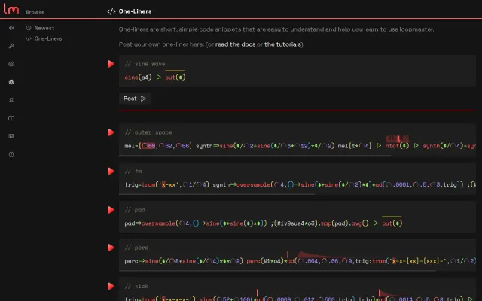Screen dimensions: 482x301
Task: Select Newest in the Browse list
Action: coord(40,28)
